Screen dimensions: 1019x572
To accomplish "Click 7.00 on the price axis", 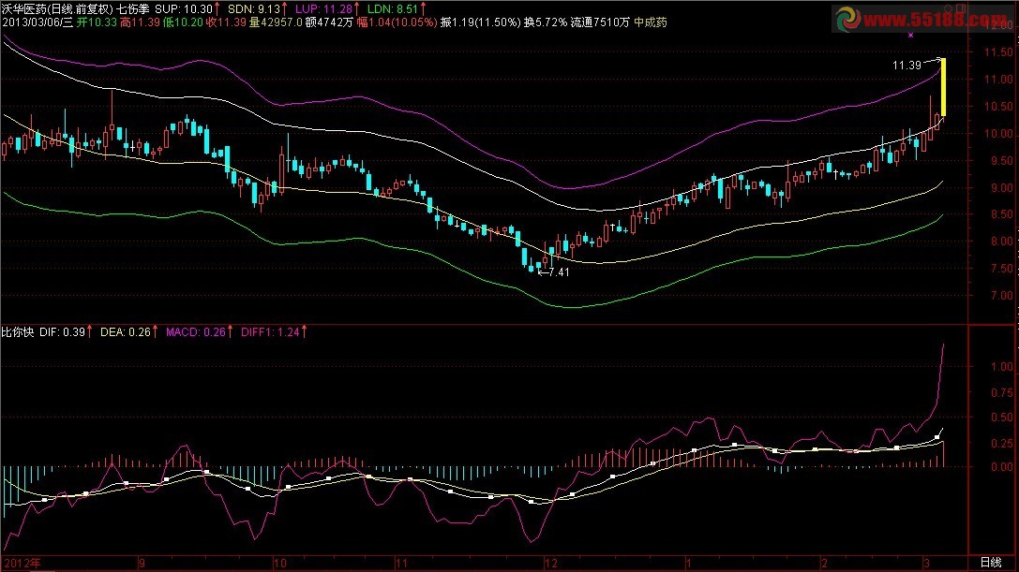I will pos(1001,296).
